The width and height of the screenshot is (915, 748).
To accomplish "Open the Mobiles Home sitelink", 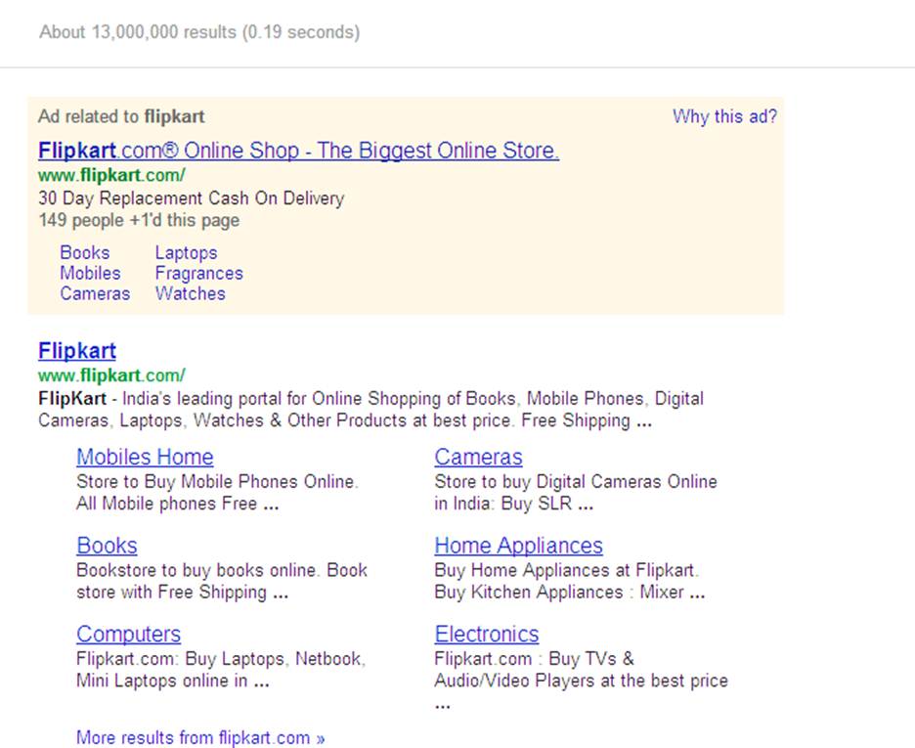I will (x=145, y=457).
